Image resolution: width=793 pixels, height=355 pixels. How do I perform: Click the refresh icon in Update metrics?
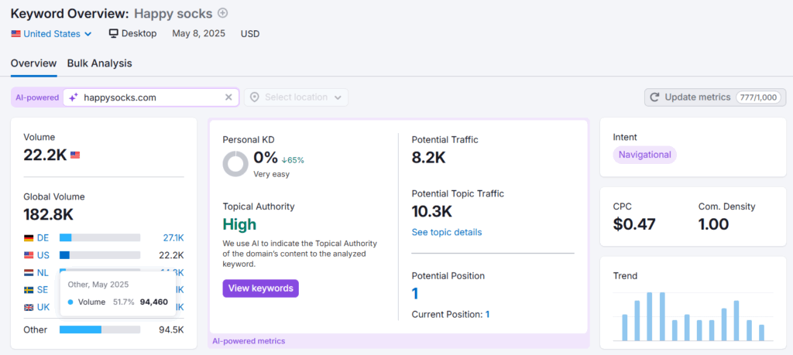tap(654, 97)
